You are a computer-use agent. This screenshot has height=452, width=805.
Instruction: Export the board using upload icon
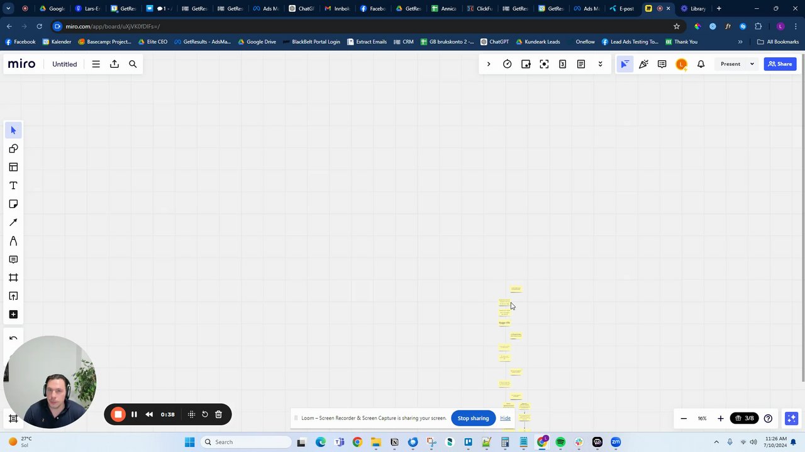tap(114, 64)
